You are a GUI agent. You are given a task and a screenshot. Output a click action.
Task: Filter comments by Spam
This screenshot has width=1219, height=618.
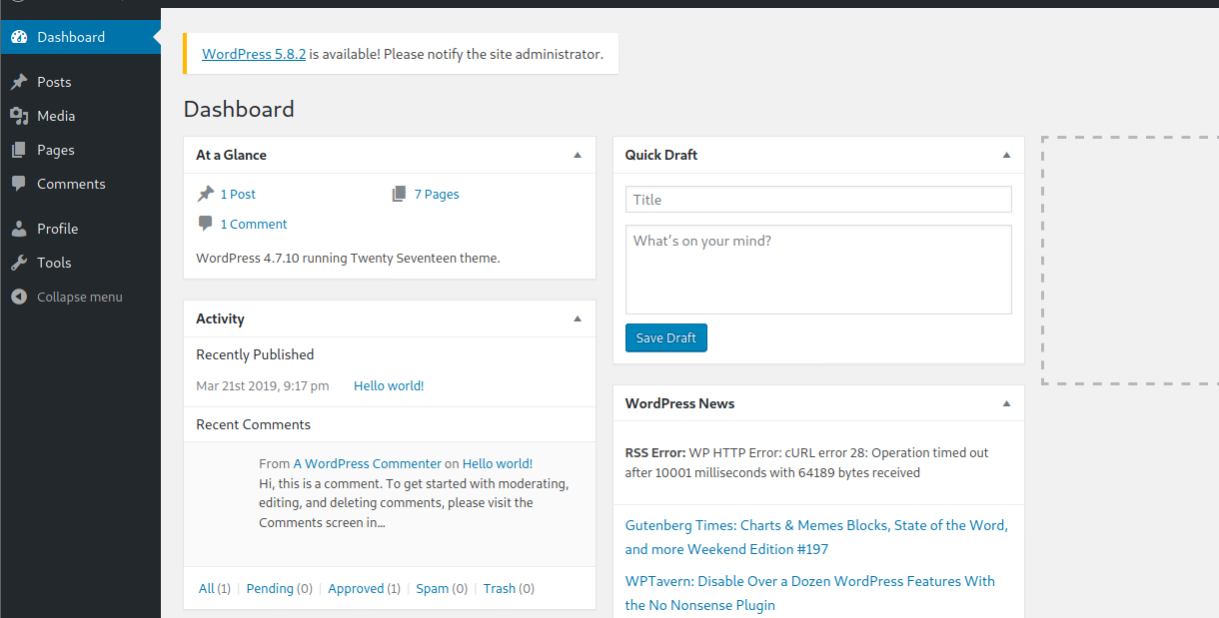tap(432, 588)
